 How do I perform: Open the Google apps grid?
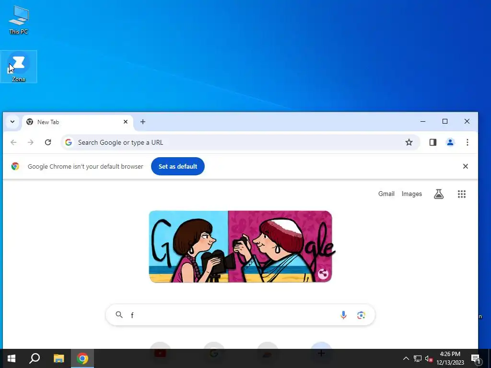[x=462, y=194]
